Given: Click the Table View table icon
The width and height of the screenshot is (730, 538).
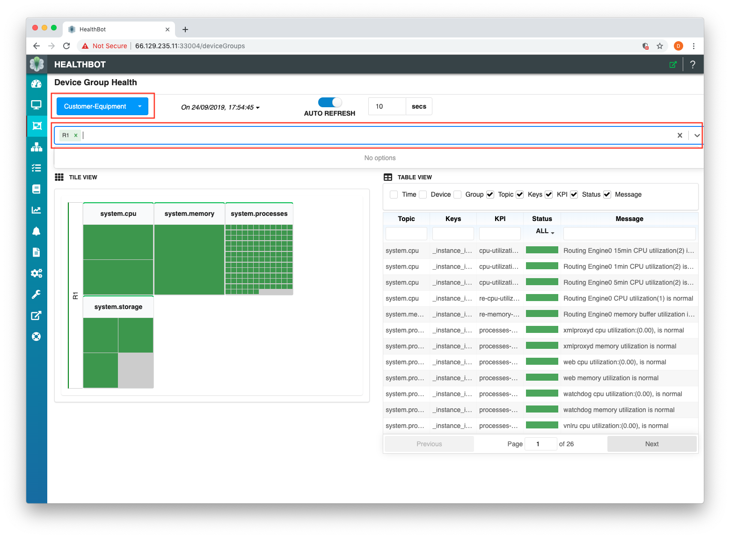Looking at the screenshot, I should point(388,177).
